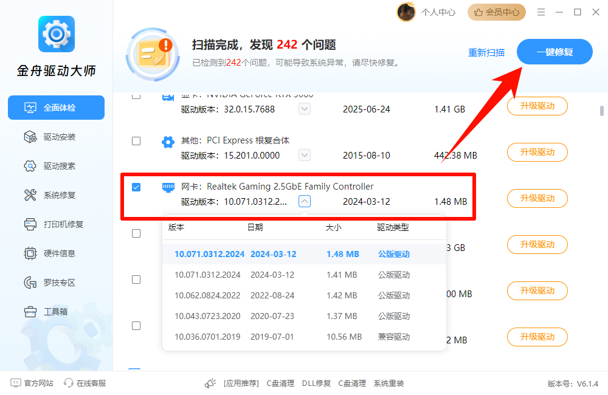Image resolution: width=608 pixels, height=395 pixels.
Task: Select 硬件信息 in sidebar
Action: coord(56,253)
